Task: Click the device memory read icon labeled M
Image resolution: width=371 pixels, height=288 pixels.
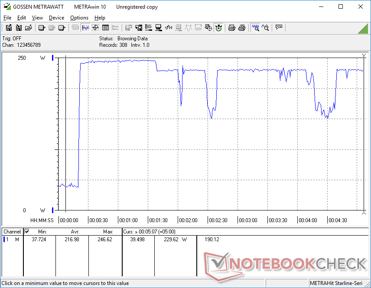Action: tap(62, 28)
